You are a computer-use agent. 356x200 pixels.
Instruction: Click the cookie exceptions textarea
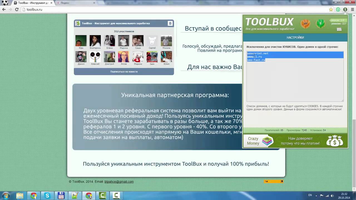295,76
